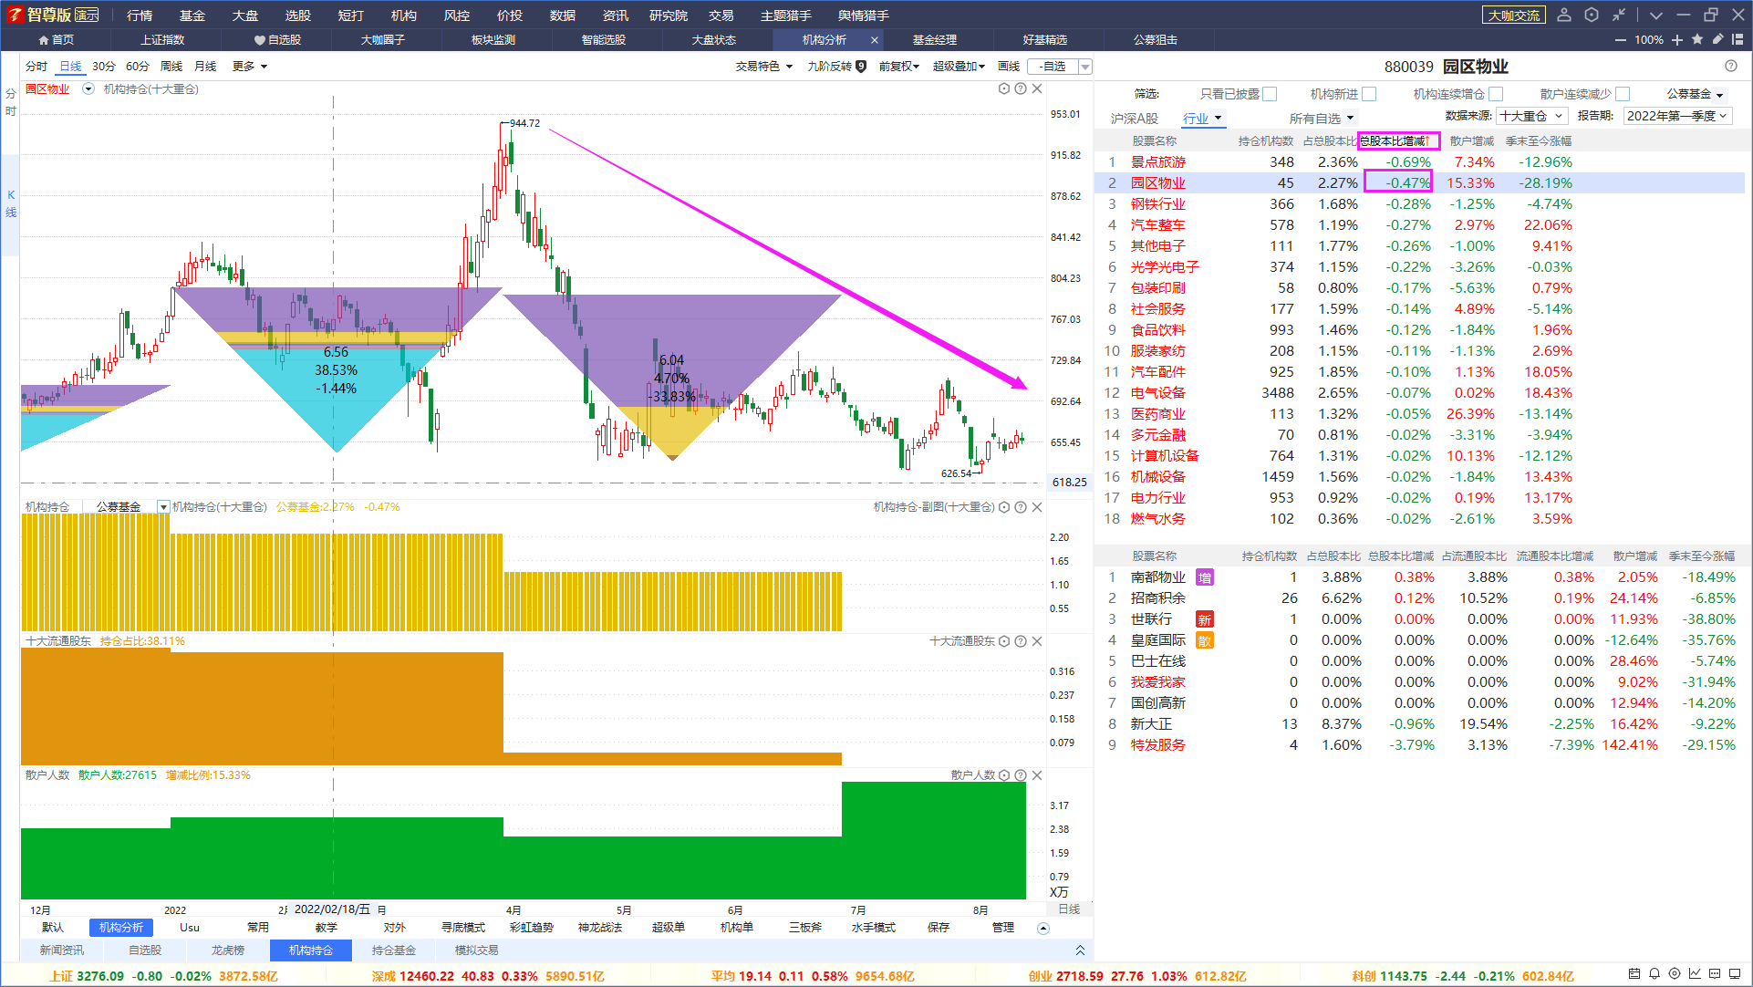Click help icon beside 园区物业 title
Viewport: 1753px width, 987px height.
(x=1731, y=66)
